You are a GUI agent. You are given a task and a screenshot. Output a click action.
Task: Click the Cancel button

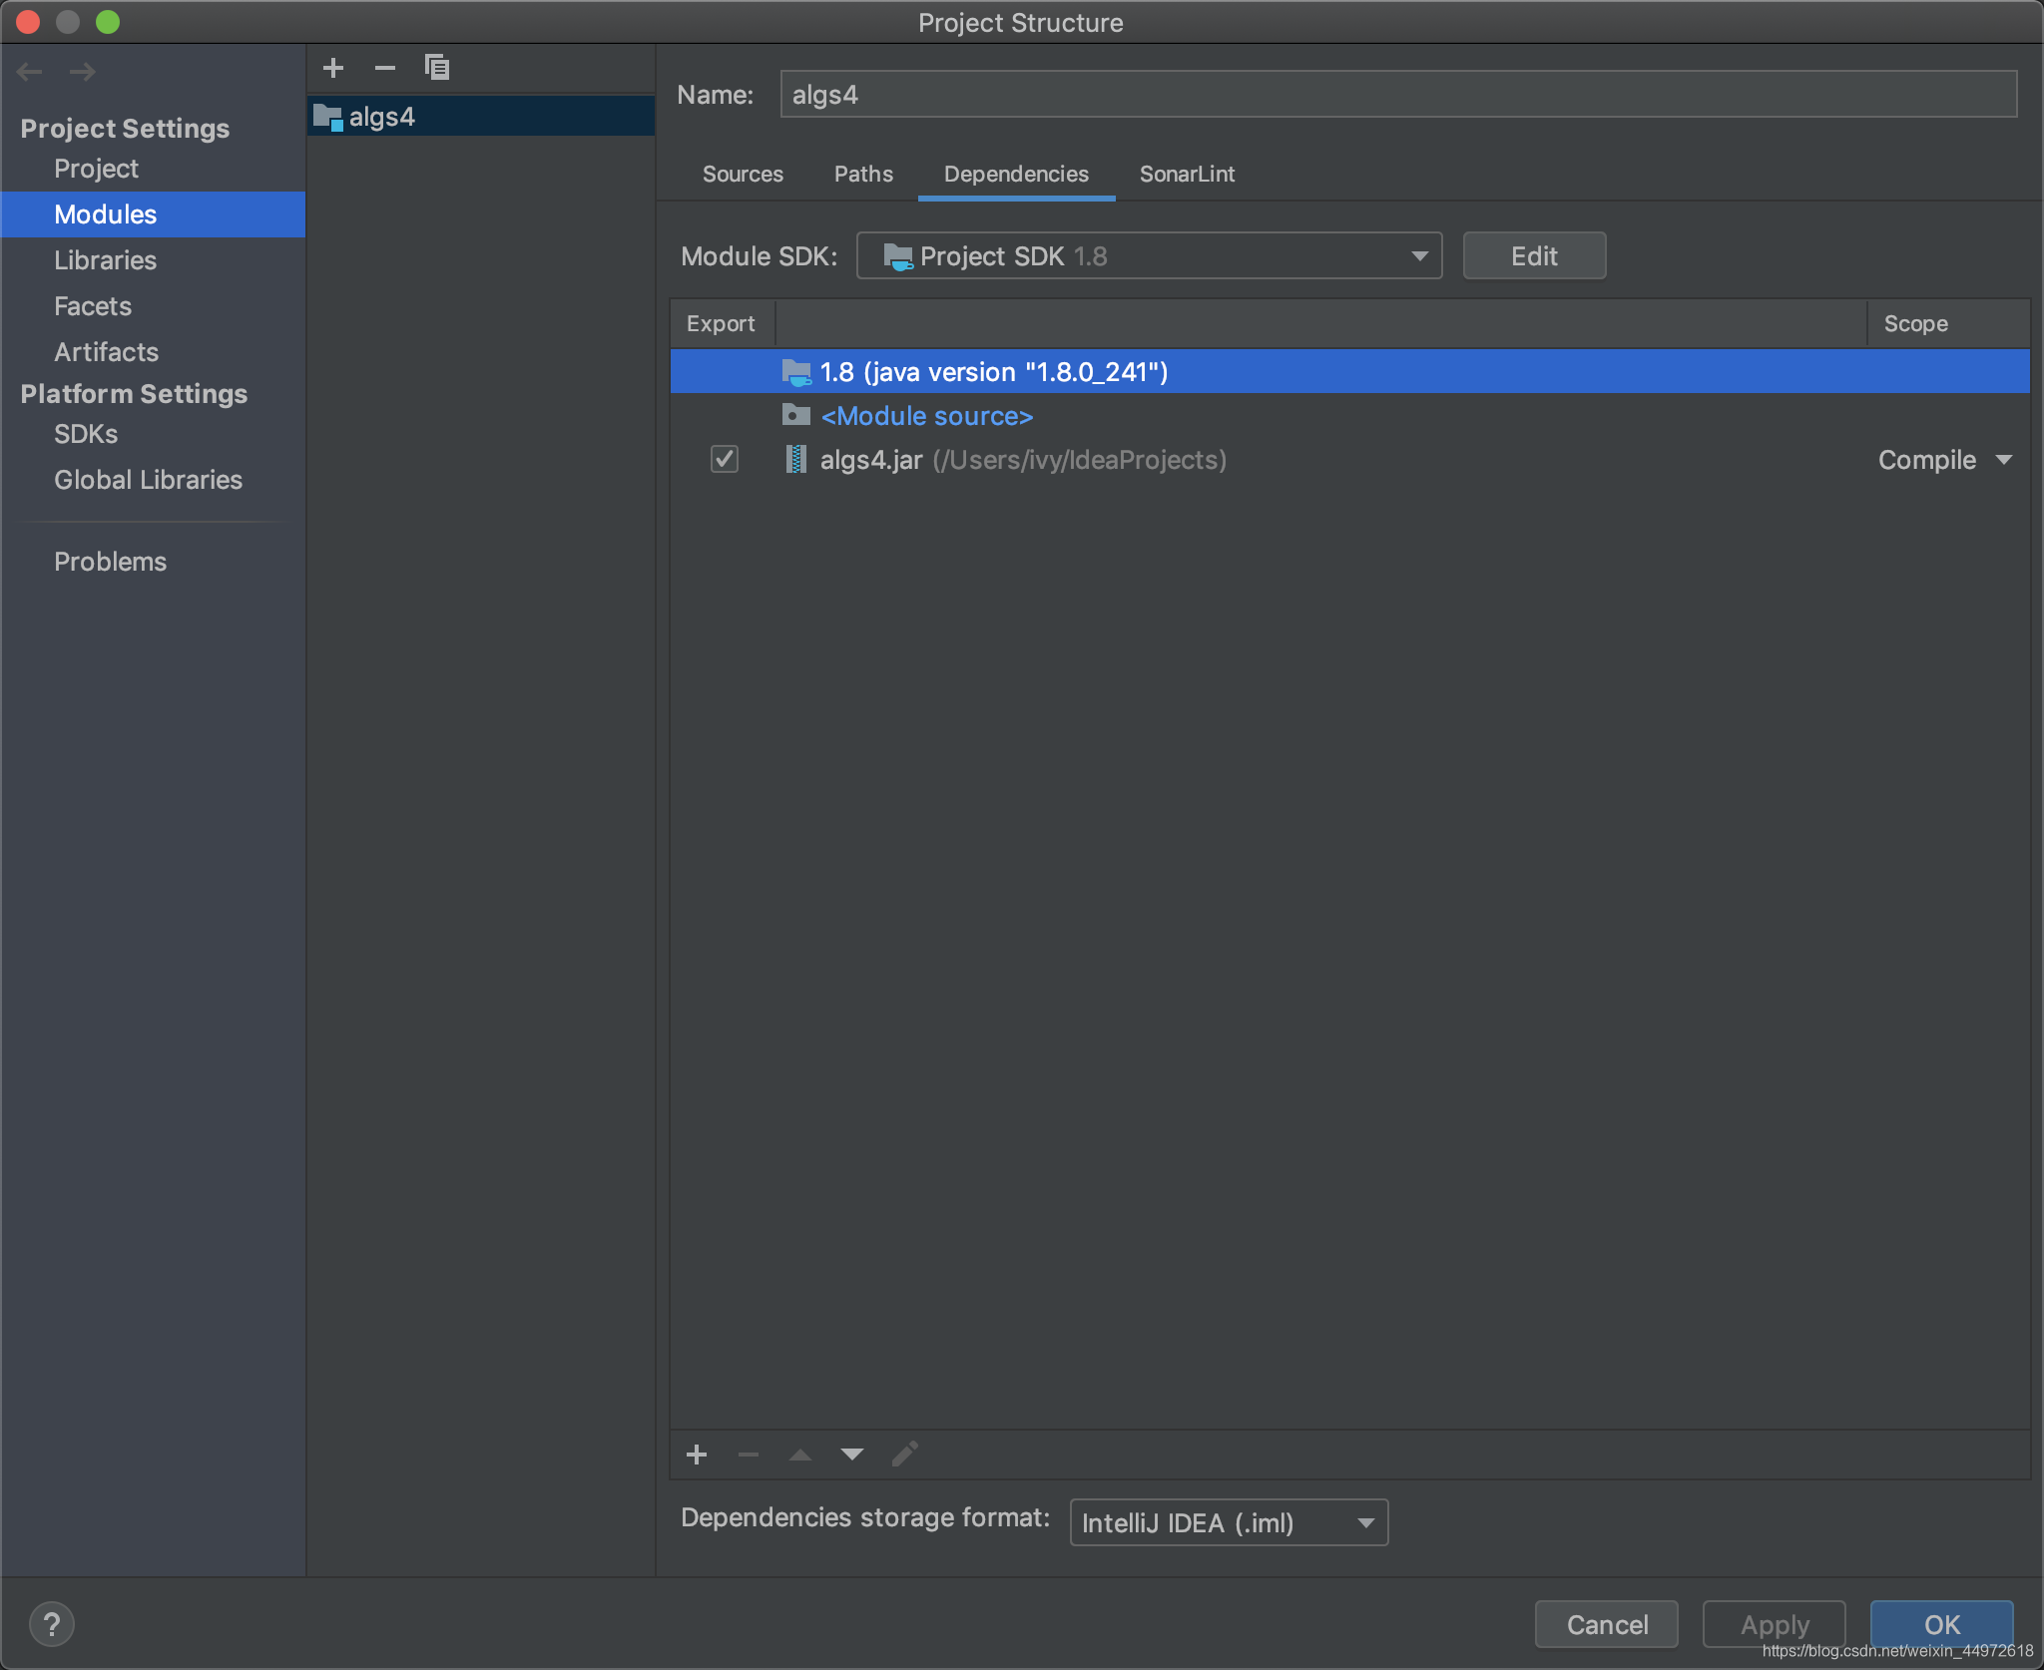(1607, 1624)
